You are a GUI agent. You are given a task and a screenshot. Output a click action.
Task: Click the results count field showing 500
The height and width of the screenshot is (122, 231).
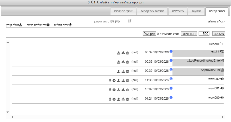click(x=204, y=33)
